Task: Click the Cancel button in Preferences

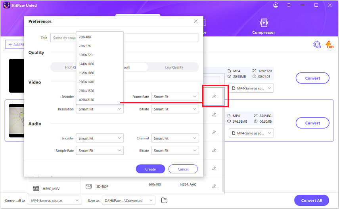Action: pyautogui.click(x=183, y=169)
